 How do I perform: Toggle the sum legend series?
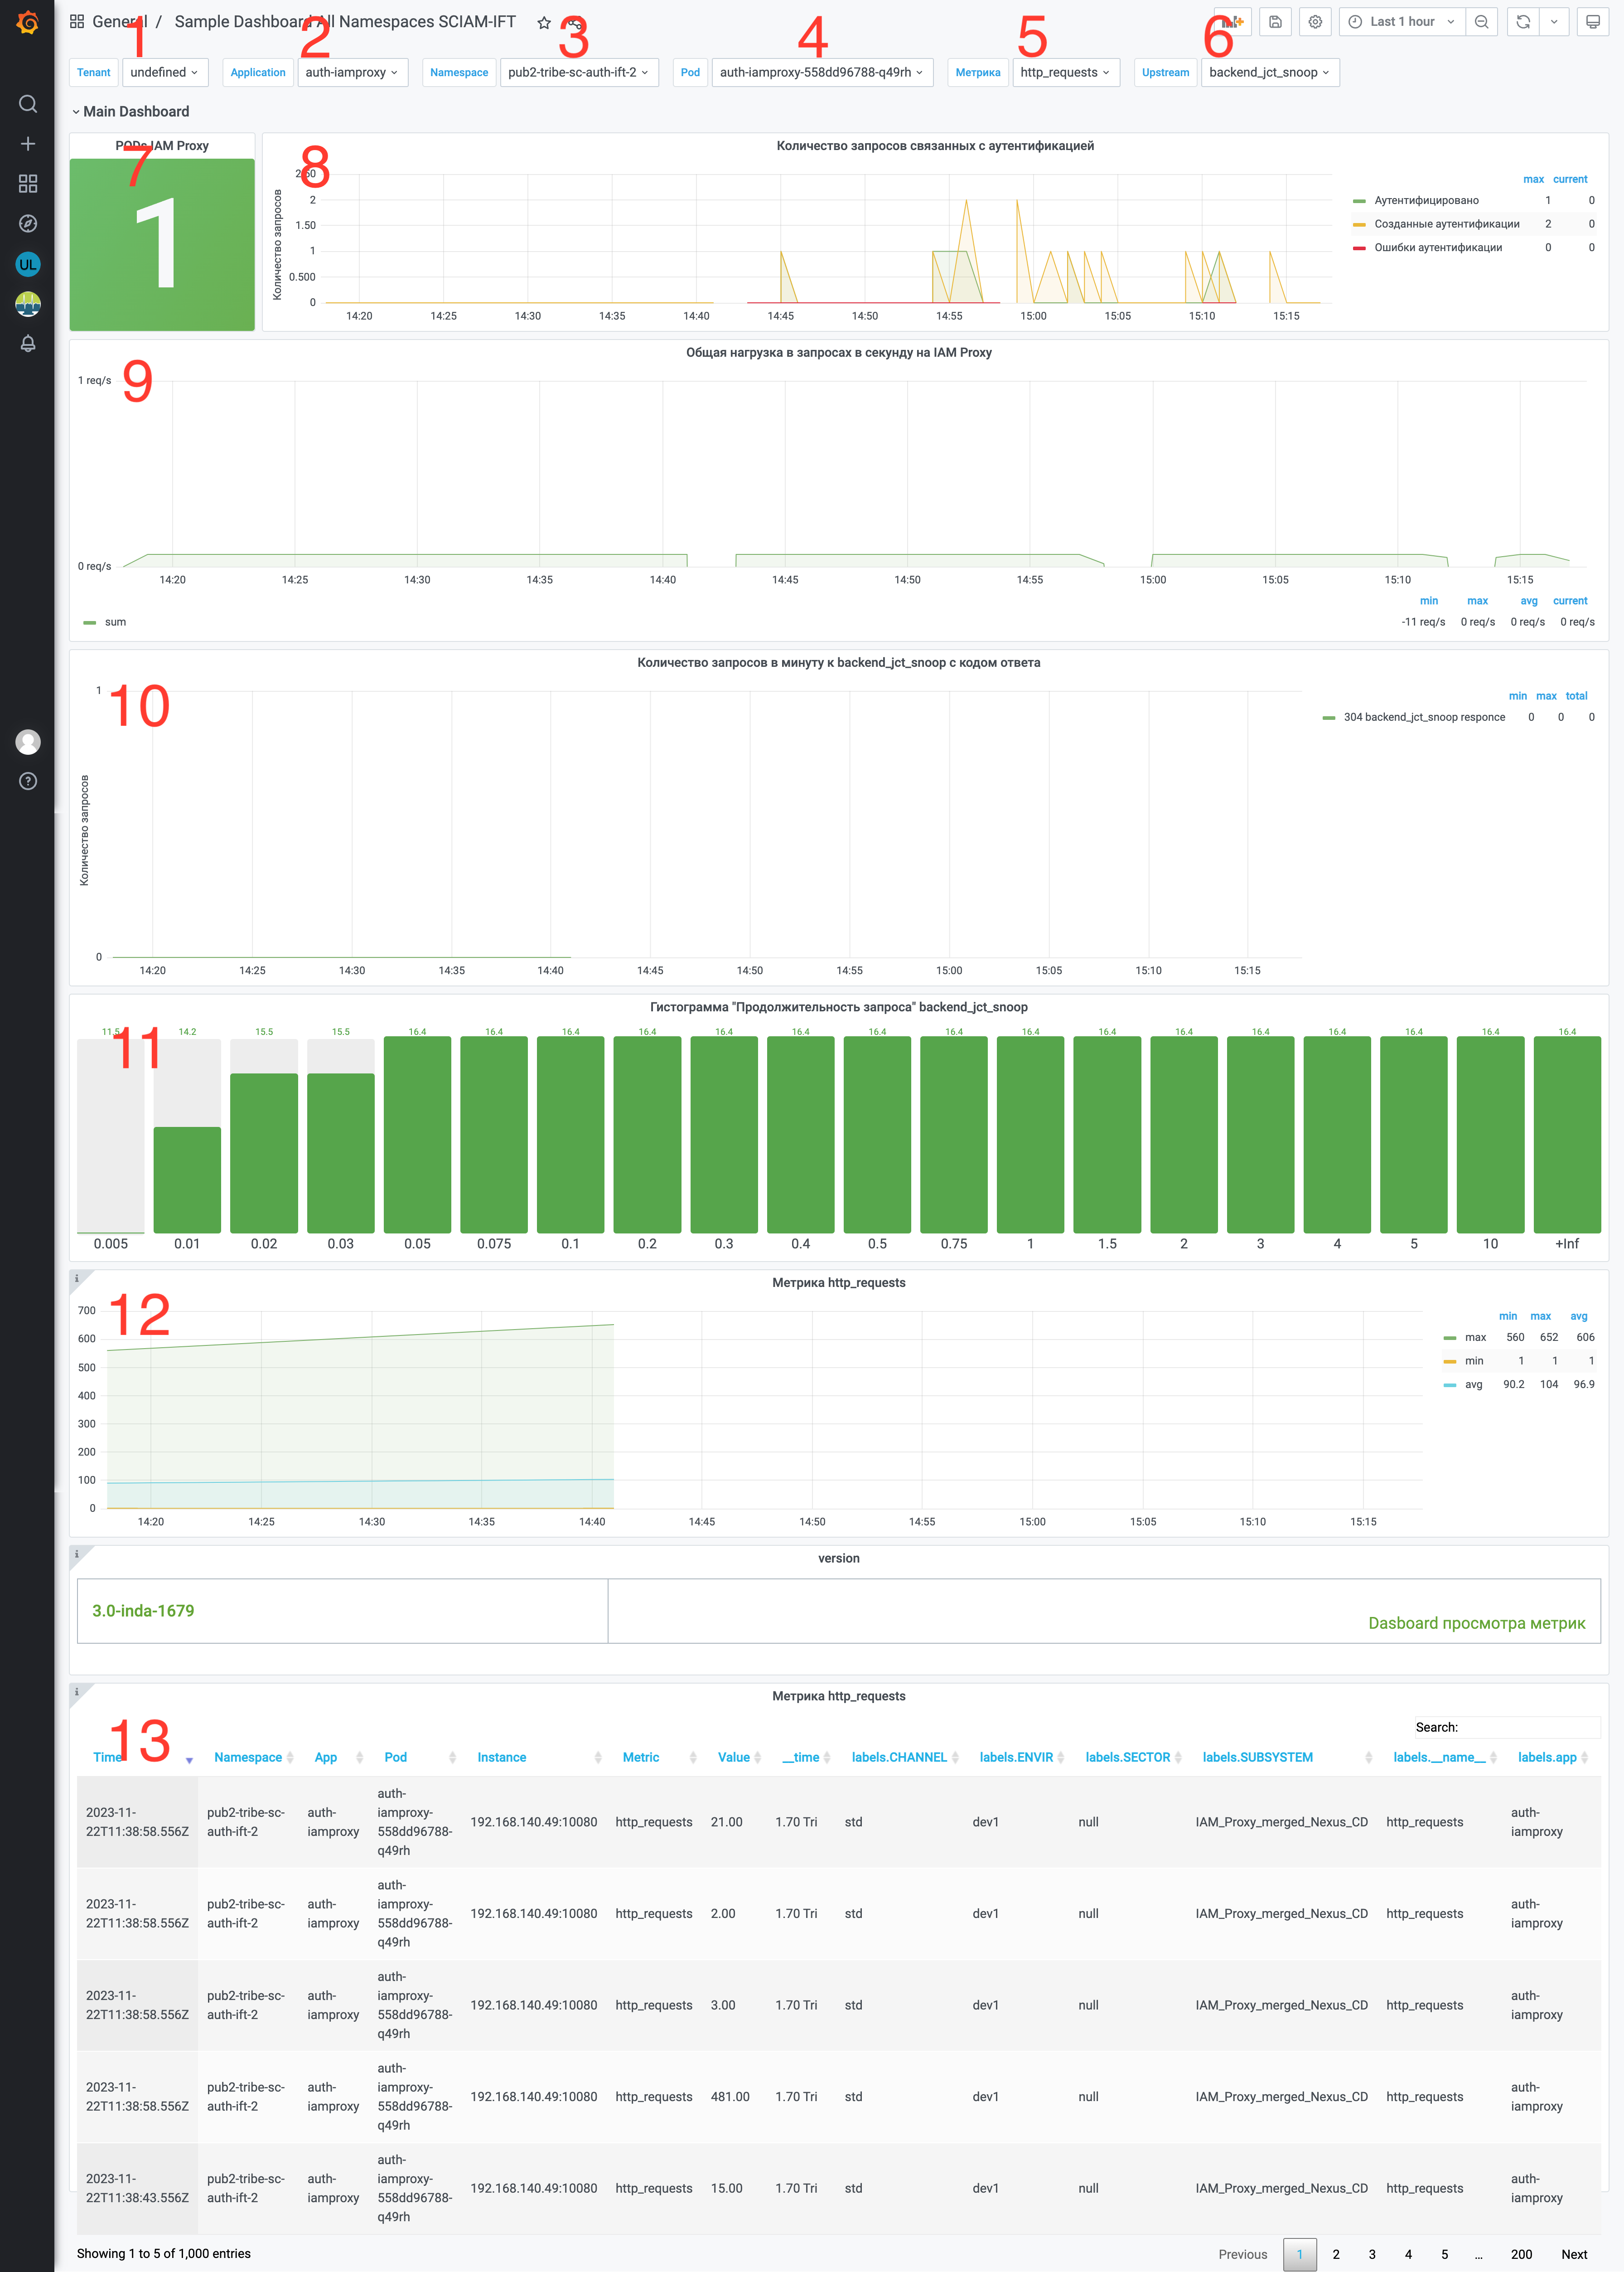click(x=115, y=622)
